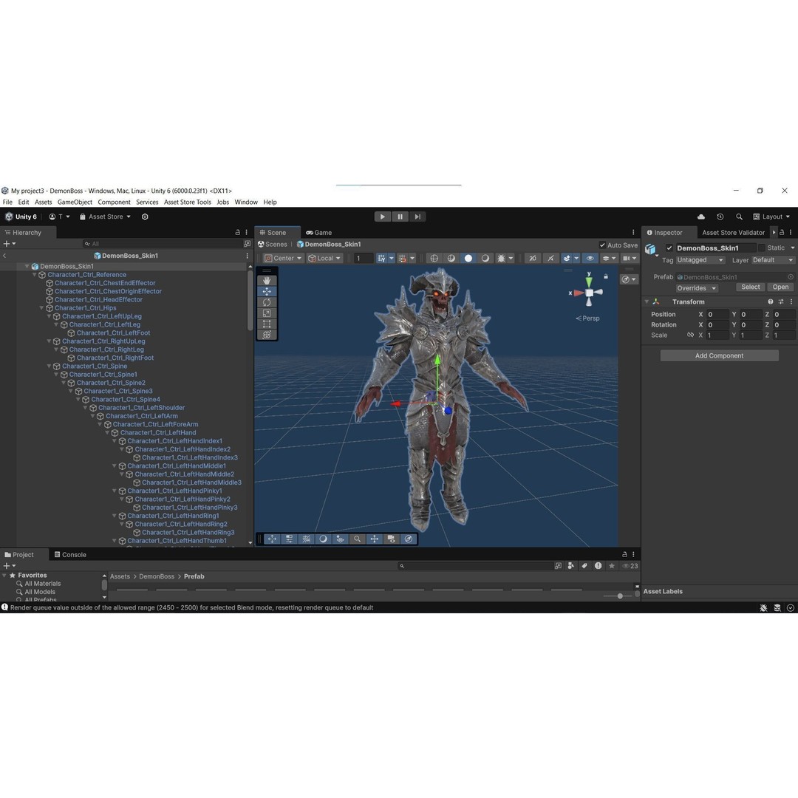Enable the Static checkbox
This screenshot has width=798, height=798.
762,248
